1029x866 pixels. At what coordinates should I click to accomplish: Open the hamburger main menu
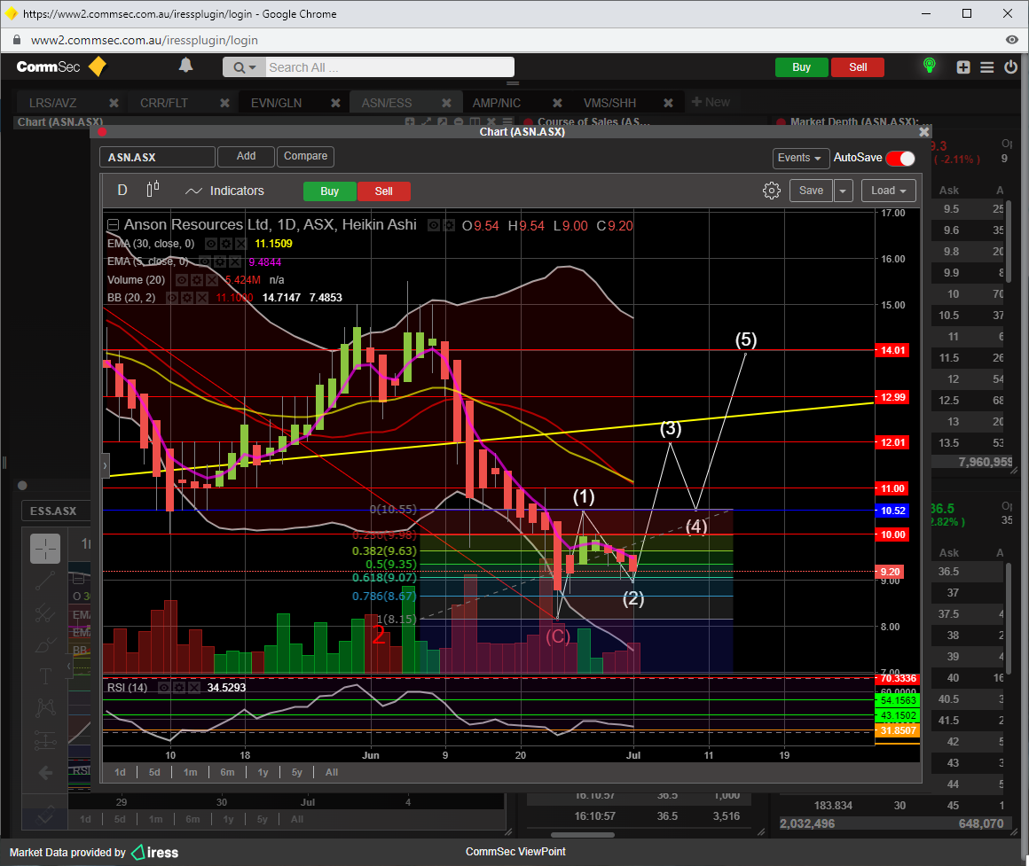987,67
